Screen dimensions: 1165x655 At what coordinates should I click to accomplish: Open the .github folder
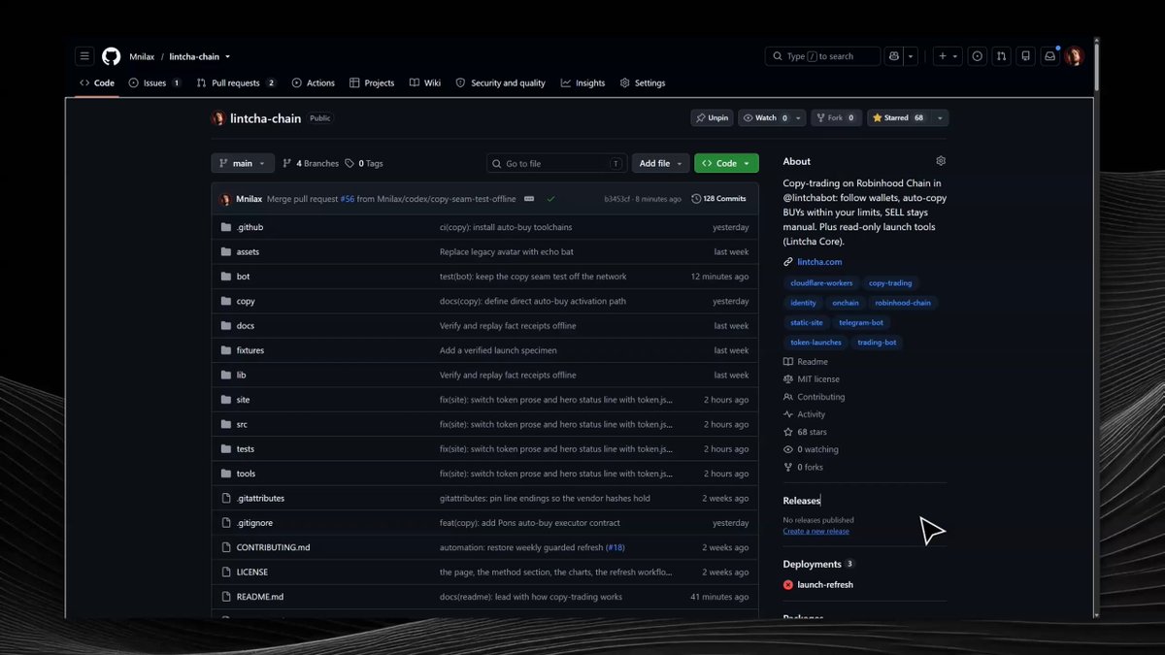point(250,227)
